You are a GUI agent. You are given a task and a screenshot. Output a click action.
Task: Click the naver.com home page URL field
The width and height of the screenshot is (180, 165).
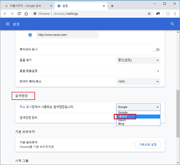coord(67,35)
